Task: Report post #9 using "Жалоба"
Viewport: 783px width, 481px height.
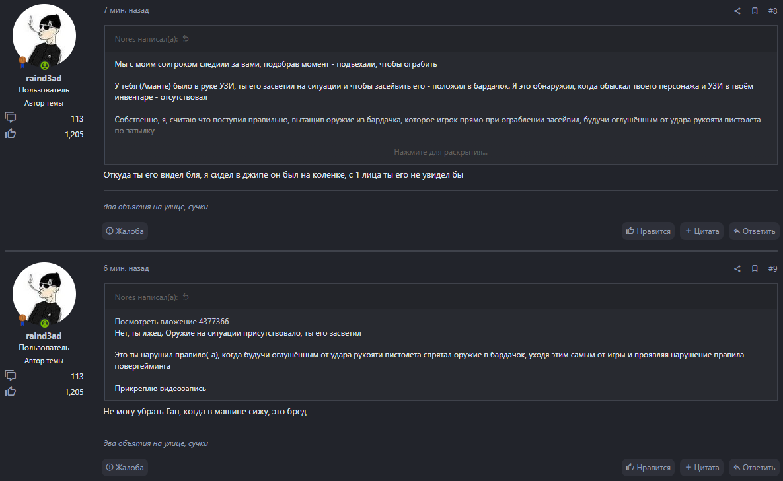Action: click(124, 468)
